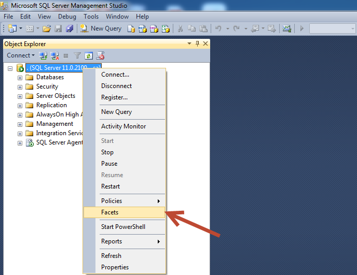357x275 pixels.
Task: Expand the Server Objects folder
Action: coord(20,97)
